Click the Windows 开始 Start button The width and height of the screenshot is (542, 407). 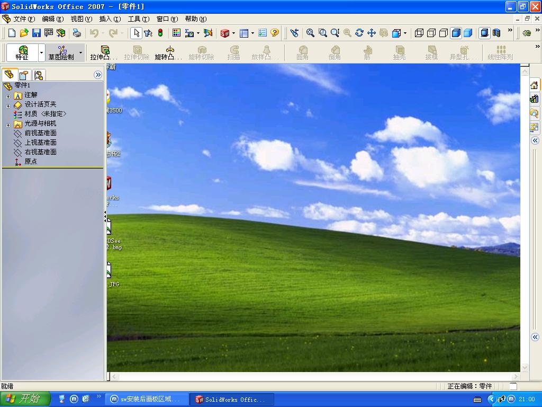[25, 399]
